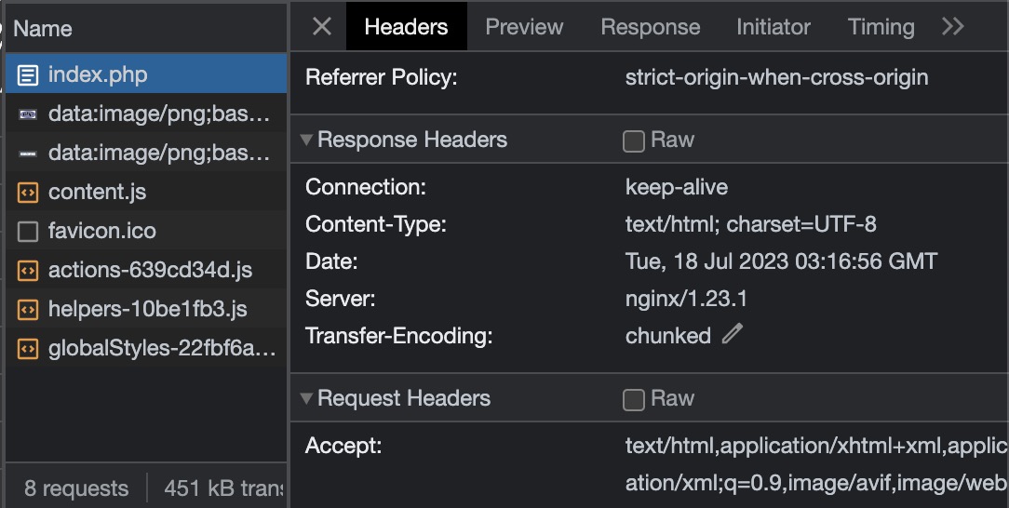Show more tabs with the double chevron
The width and height of the screenshot is (1009, 508).
pyautogui.click(x=952, y=27)
